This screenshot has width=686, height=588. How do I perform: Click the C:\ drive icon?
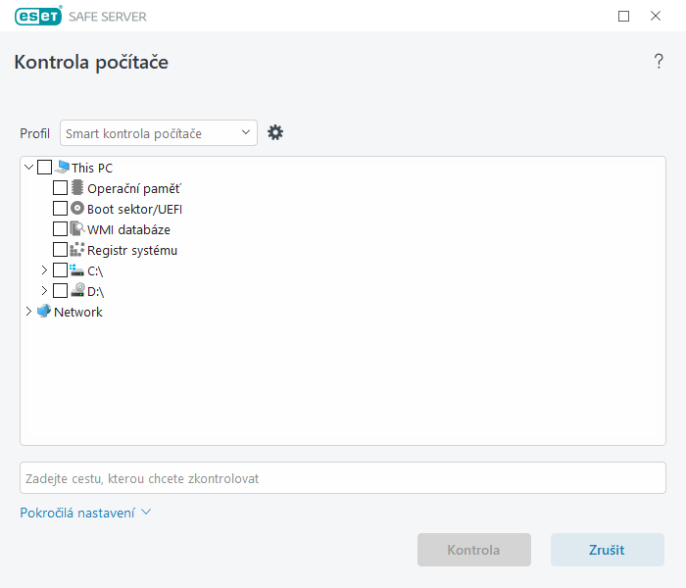(x=78, y=270)
